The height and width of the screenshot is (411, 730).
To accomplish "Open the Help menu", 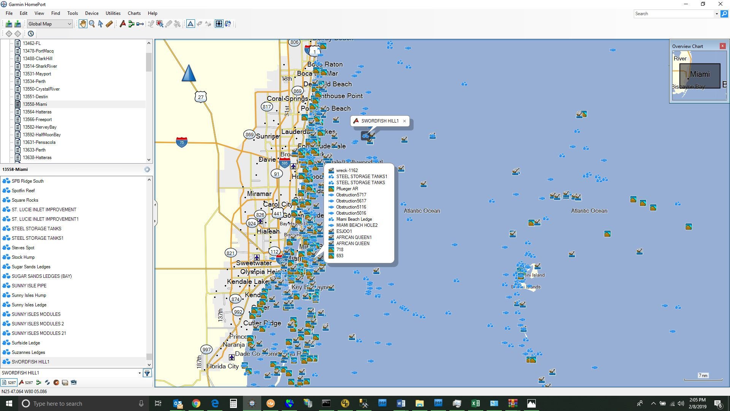I will click(152, 13).
